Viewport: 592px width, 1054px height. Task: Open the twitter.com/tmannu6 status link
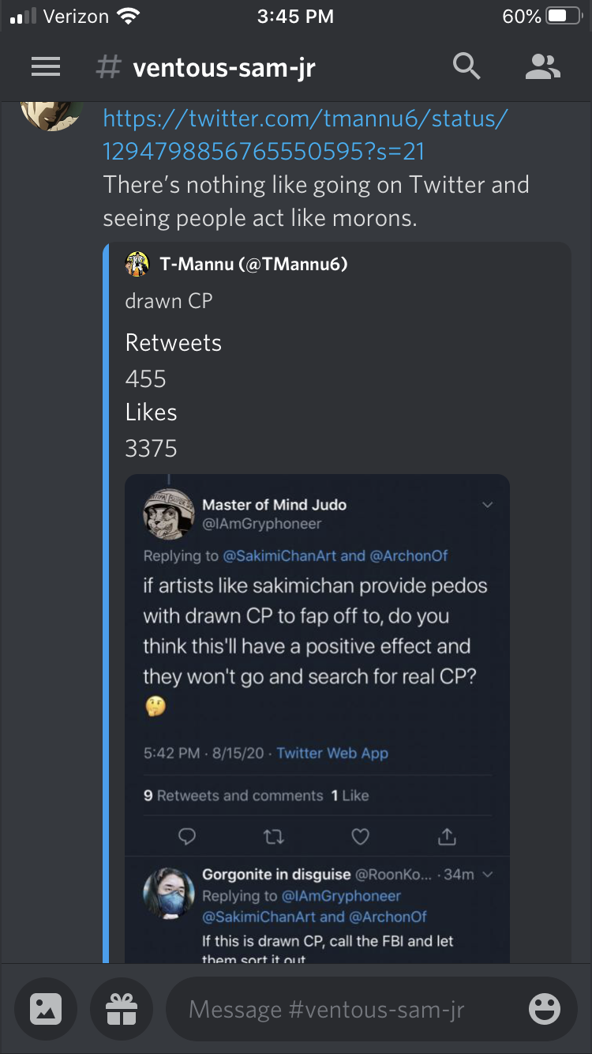(305, 135)
